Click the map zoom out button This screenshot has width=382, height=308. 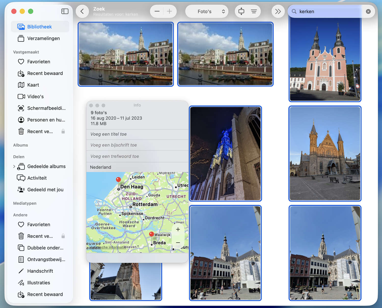point(178,243)
